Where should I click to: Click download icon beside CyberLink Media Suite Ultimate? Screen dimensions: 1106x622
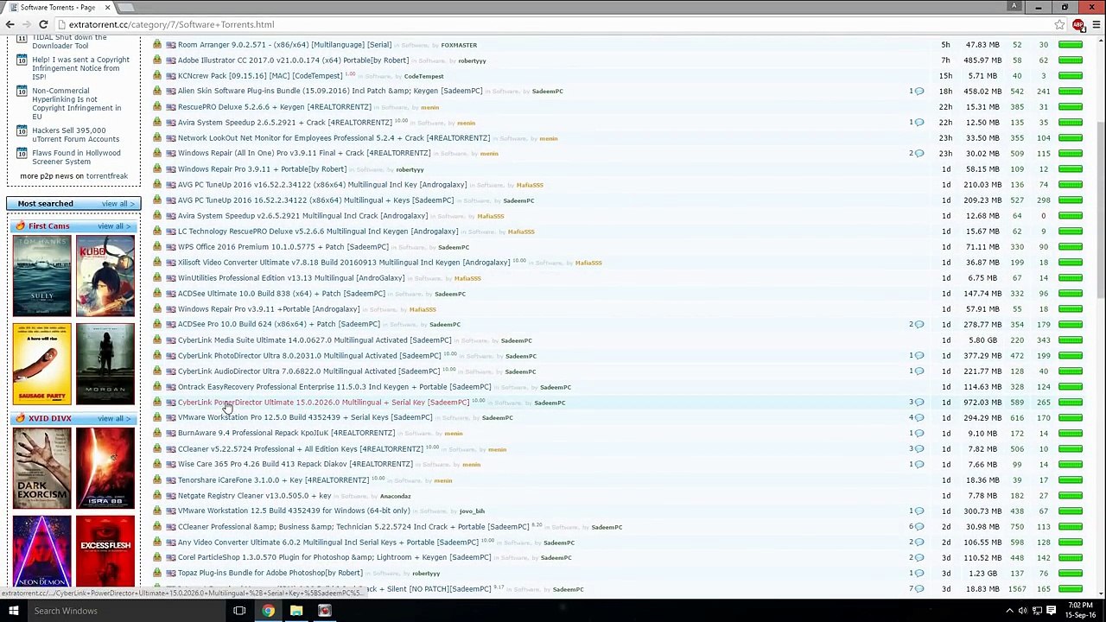tap(157, 340)
